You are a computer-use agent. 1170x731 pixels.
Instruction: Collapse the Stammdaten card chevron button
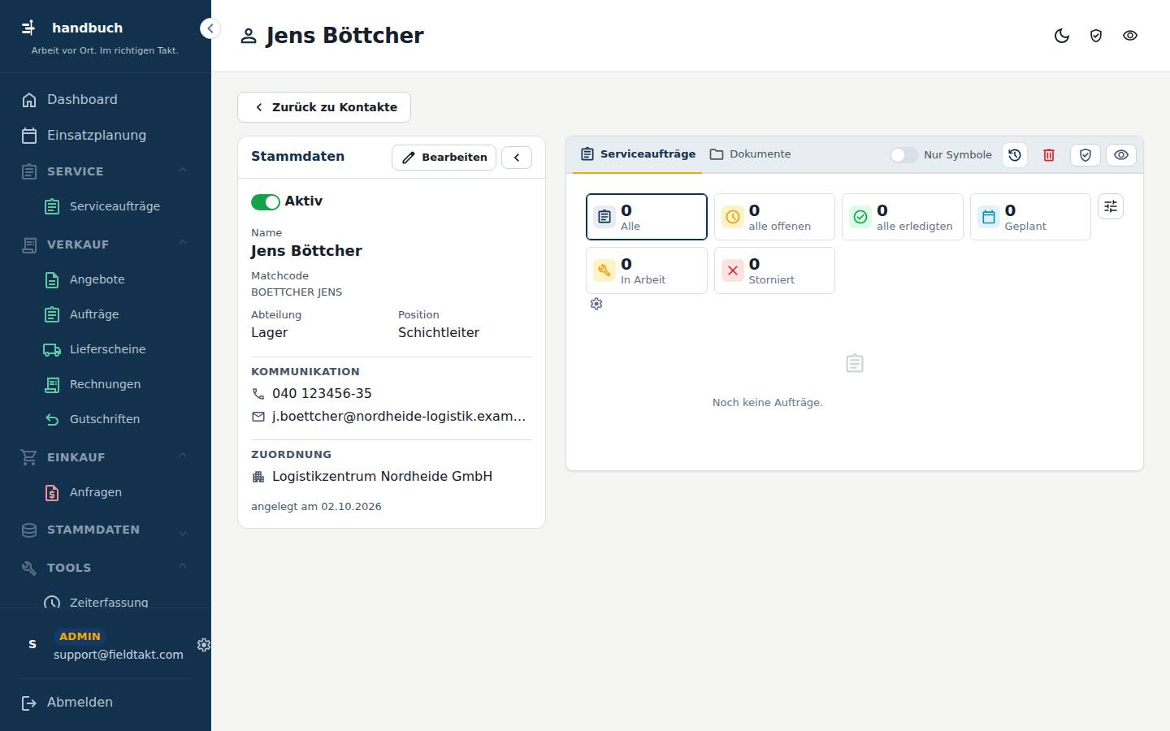[517, 158]
